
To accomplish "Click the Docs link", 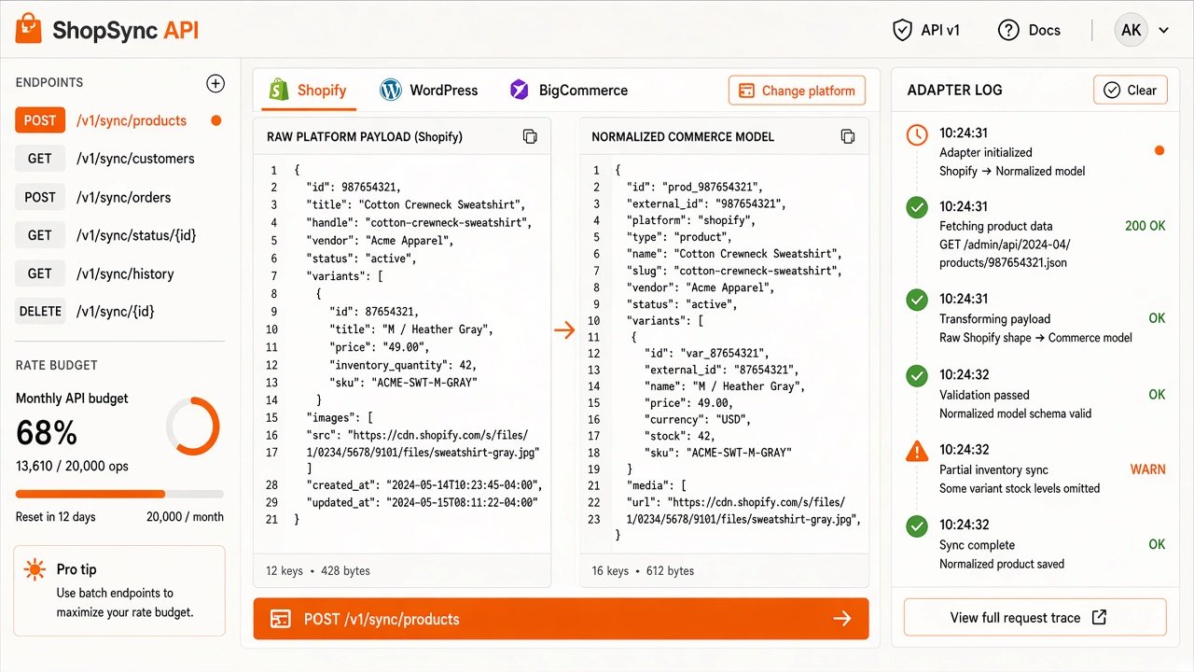I will click(x=1045, y=30).
